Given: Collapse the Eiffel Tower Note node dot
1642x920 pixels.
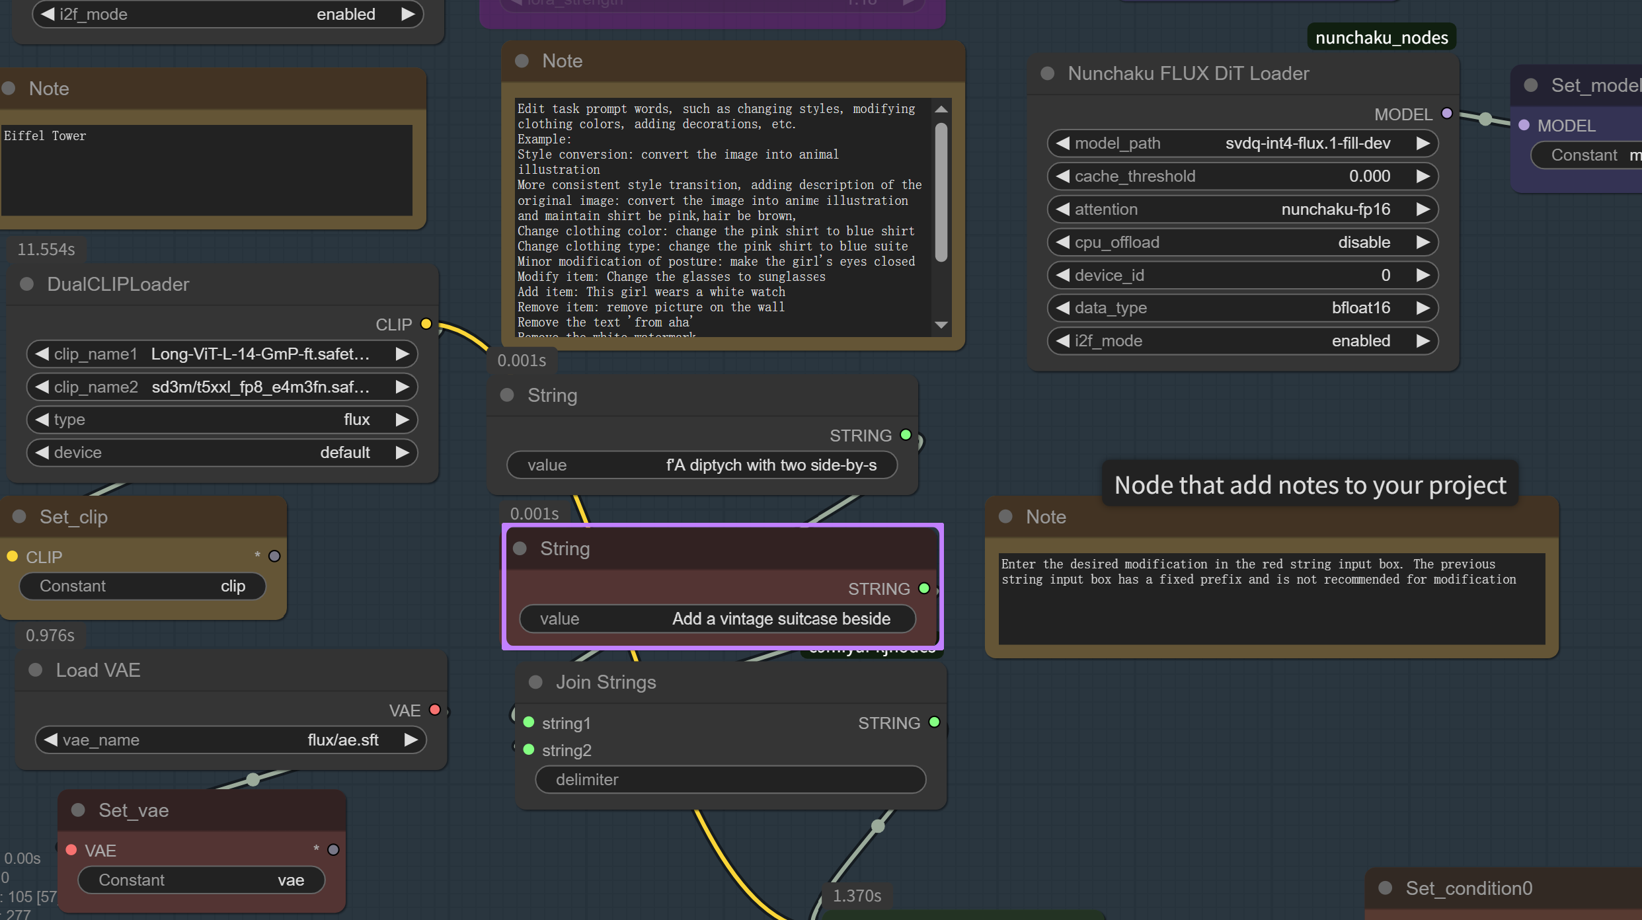Looking at the screenshot, I should coord(9,89).
